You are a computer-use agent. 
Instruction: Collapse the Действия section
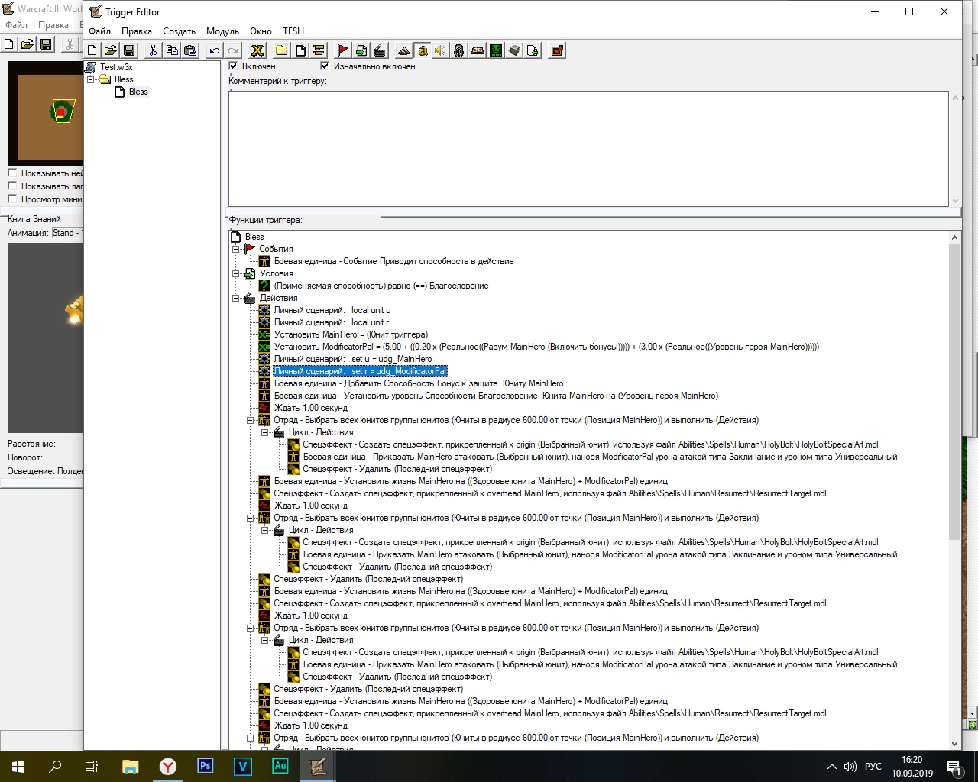coord(236,298)
